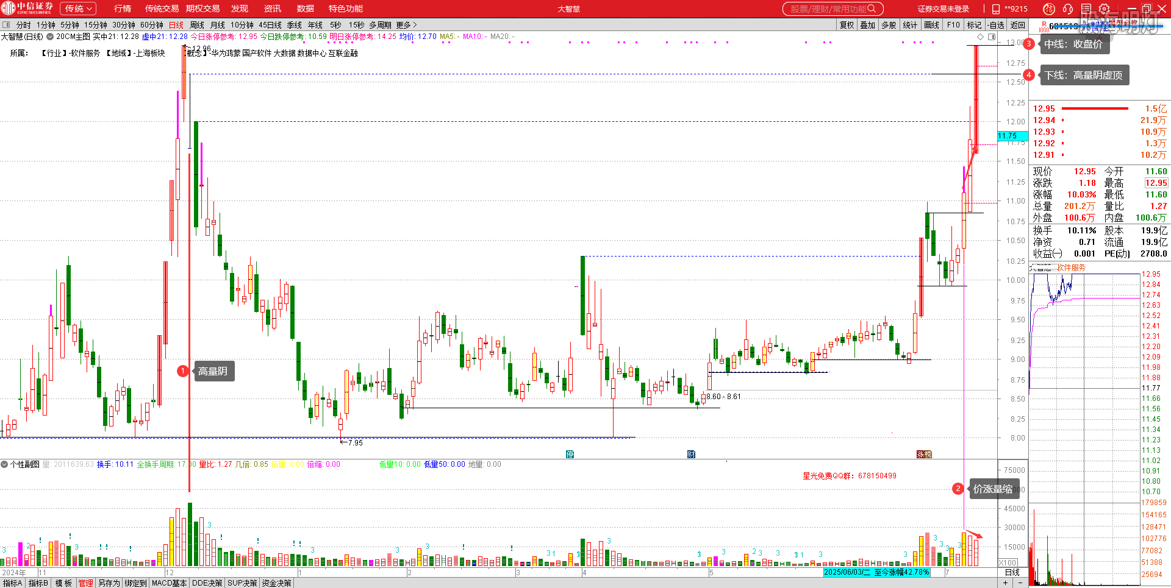This screenshot has width=1171, height=588.
Task: Switch to 季线 period
Action: (295, 25)
